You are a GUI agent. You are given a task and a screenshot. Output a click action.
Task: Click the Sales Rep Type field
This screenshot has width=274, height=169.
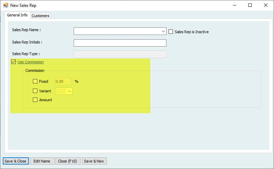click(120, 54)
